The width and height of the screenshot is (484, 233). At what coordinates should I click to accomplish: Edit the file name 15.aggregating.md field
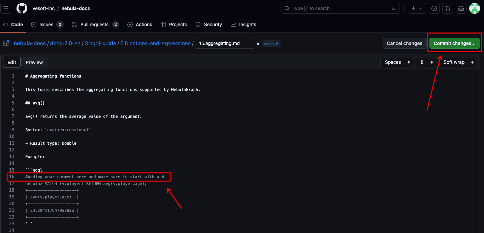pyautogui.click(x=225, y=43)
